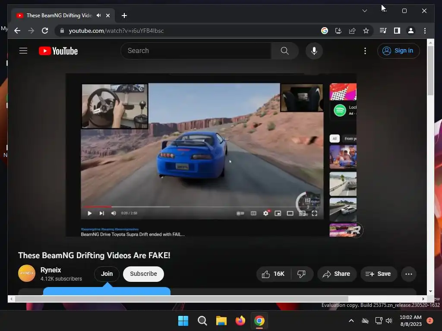Open Ryneix channel avatar
Viewport: 442px width, 331px height.
pyautogui.click(x=27, y=273)
